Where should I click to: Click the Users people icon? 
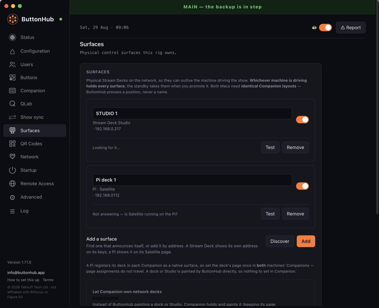(x=12, y=64)
